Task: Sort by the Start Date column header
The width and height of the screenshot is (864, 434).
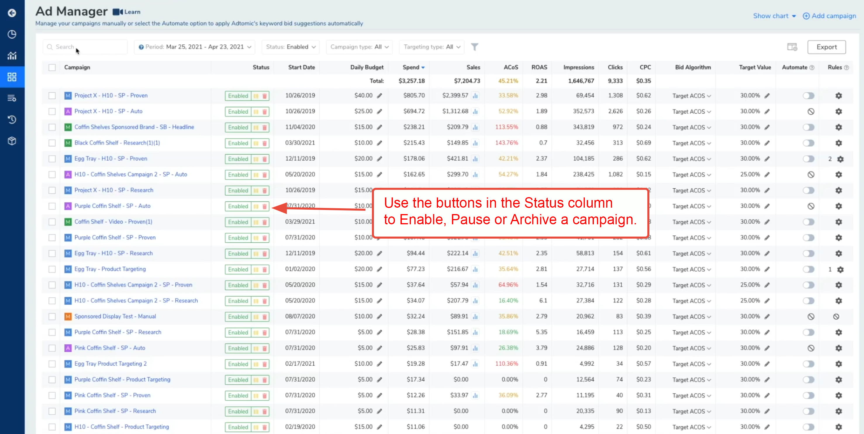Action: point(301,67)
